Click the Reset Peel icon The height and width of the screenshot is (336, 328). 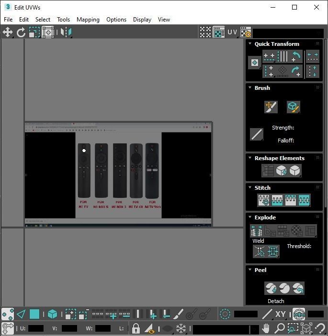298,288
